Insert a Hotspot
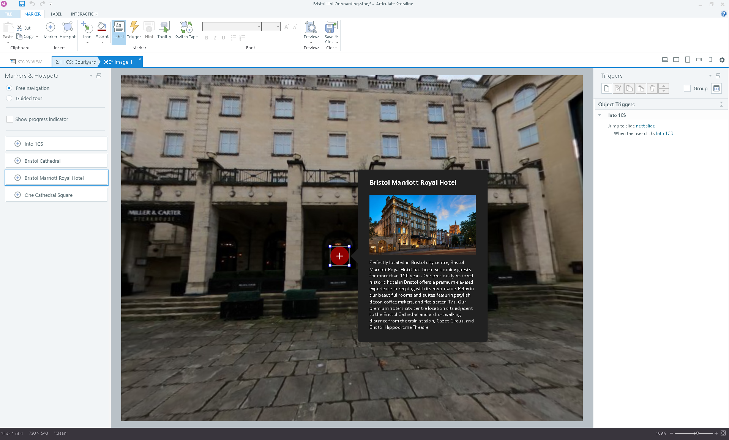 (x=67, y=30)
